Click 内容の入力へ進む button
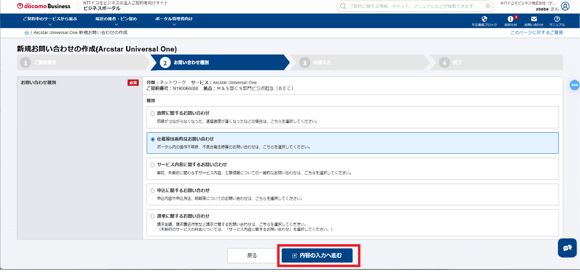Screen dimensions: 580x277 click(x=317, y=256)
